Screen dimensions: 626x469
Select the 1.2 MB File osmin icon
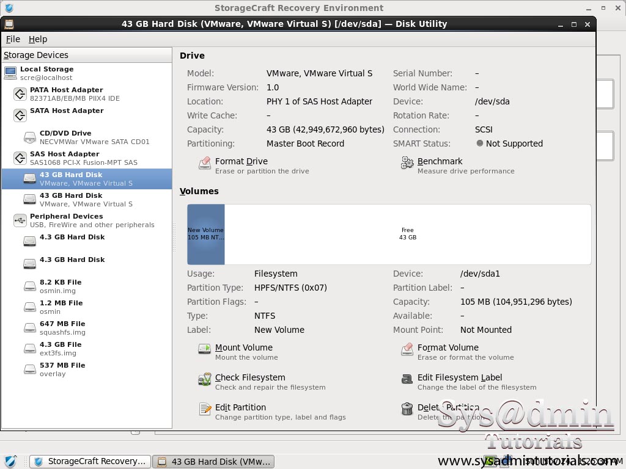click(x=29, y=307)
